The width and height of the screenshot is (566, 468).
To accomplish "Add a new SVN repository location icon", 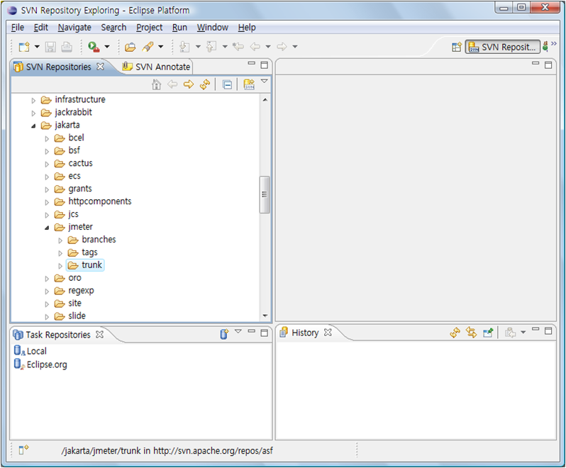I will (x=249, y=84).
